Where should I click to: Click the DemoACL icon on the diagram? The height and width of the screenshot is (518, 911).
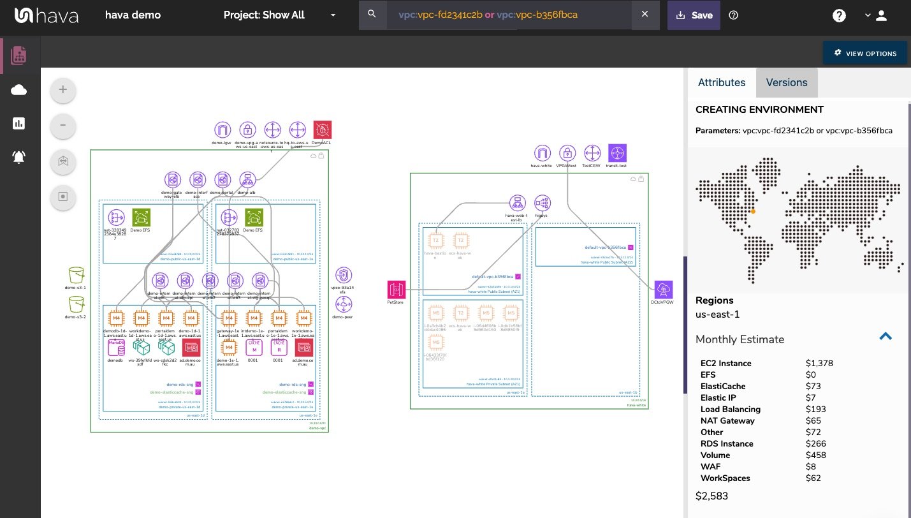(x=323, y=129)
